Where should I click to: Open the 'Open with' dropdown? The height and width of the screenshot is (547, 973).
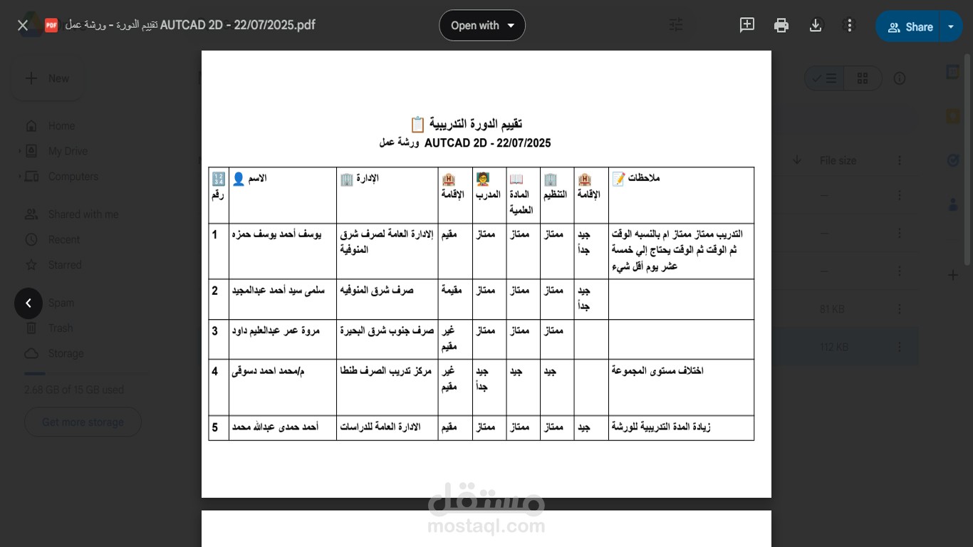[x=482, y=26]
